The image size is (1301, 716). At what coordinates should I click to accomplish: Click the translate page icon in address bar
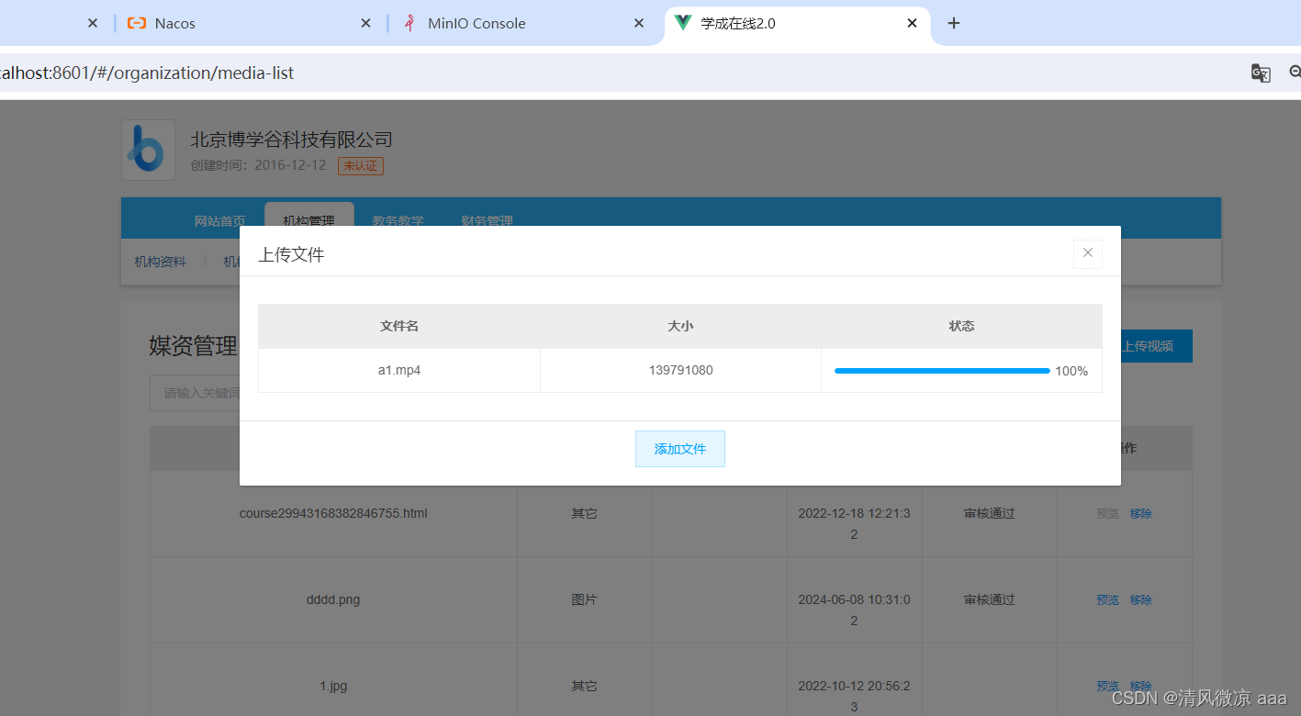pyautogui.click(x=1261, y=73)
